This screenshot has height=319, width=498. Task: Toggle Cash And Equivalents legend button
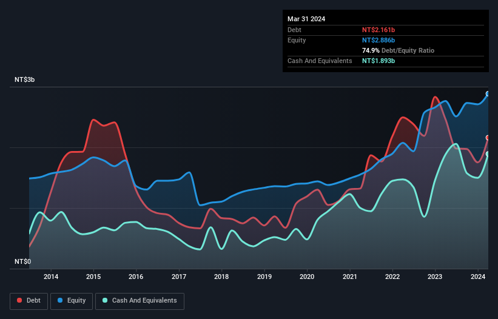pyautogui.click(x=140, y=301)
